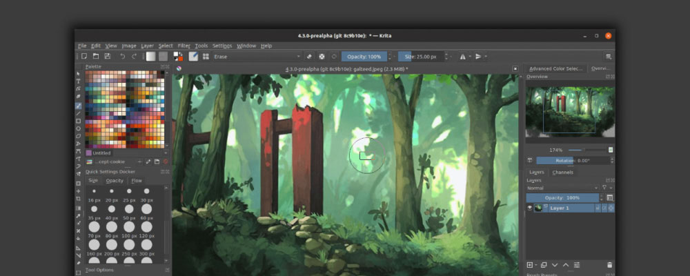Screen dimensions: 690x276
Task: Switch to the Opacity tab in Quick Settings
Action: pos(115,180)
